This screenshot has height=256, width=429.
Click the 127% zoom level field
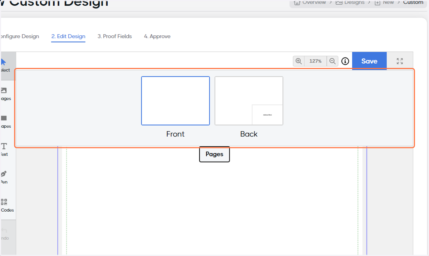coord(316,61)
